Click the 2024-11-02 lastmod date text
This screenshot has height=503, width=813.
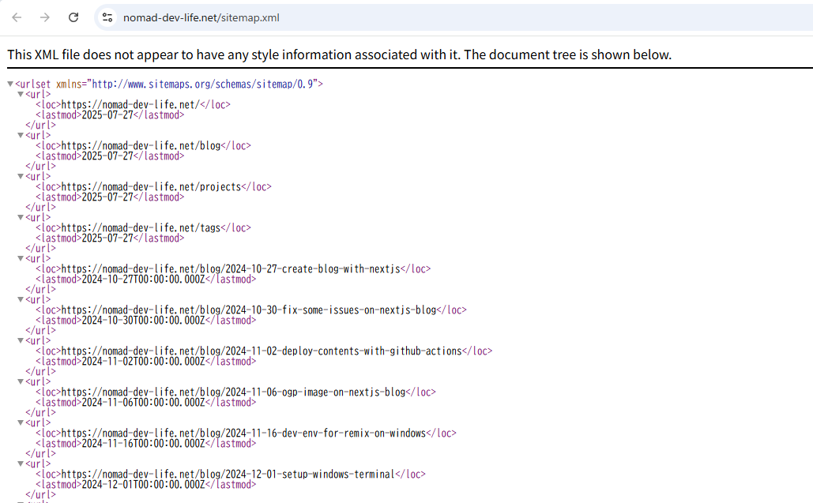pos(145,362)
